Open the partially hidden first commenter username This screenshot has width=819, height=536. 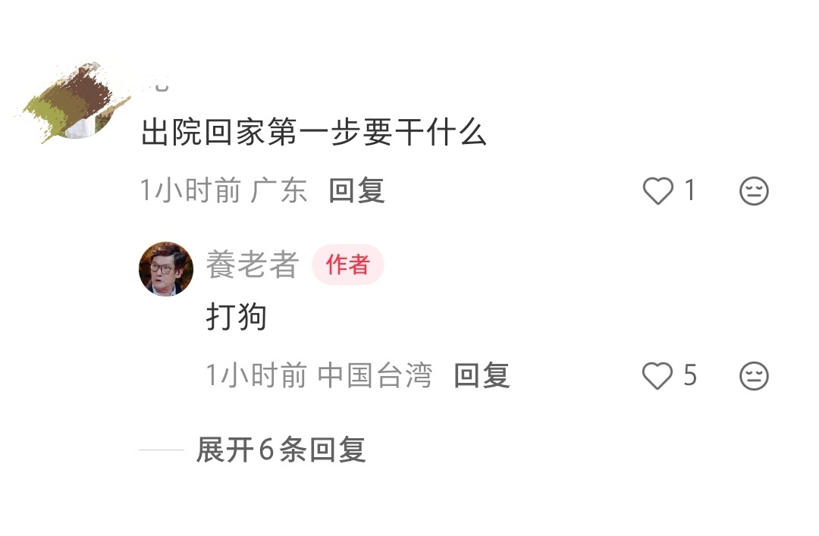tap(157, 83)
